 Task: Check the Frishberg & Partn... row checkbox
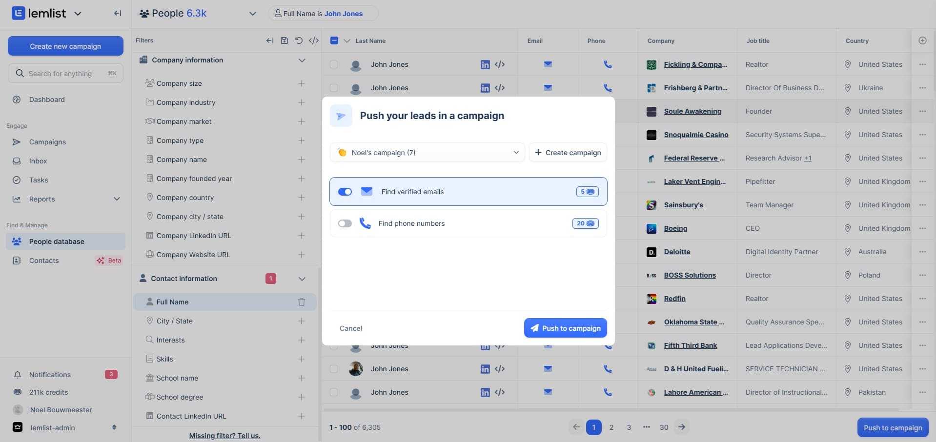334,88
